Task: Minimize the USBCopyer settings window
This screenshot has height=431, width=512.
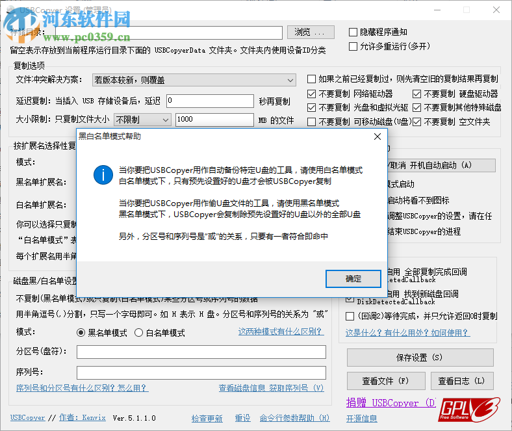Action: point(437,10)
